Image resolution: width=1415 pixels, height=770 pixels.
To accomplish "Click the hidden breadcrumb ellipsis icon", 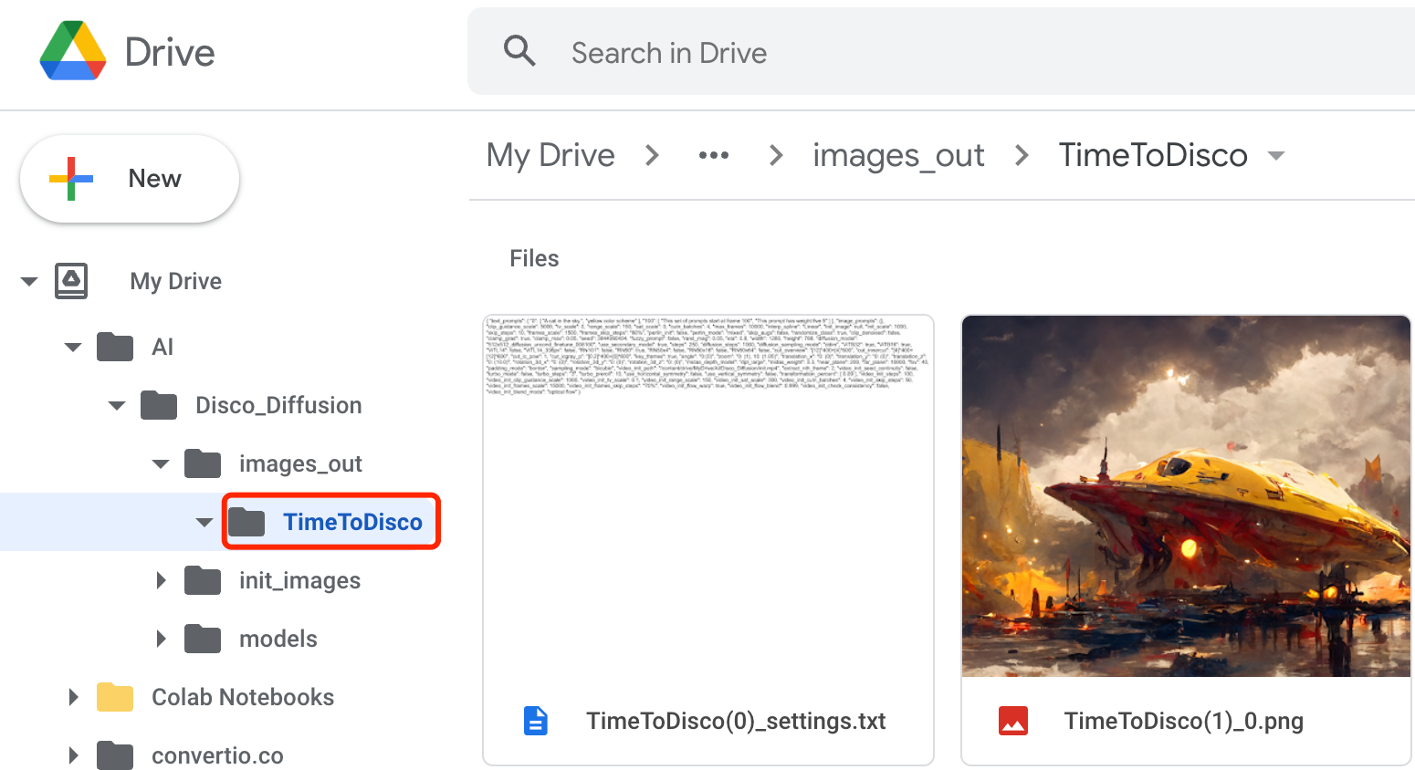I will (714, 155).
